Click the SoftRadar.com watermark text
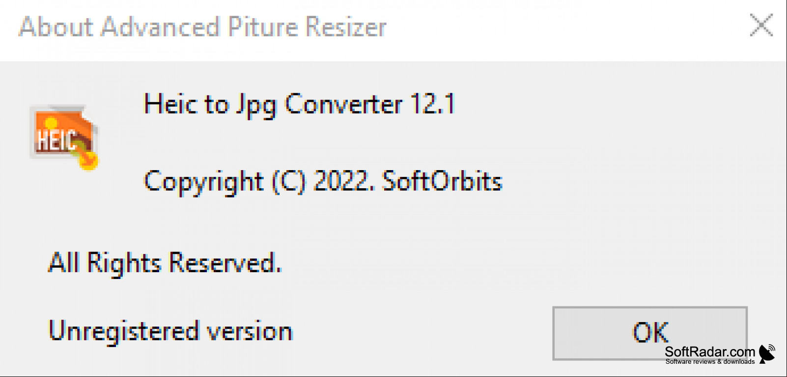Screen dimensions: 787x377 [710, 352]
